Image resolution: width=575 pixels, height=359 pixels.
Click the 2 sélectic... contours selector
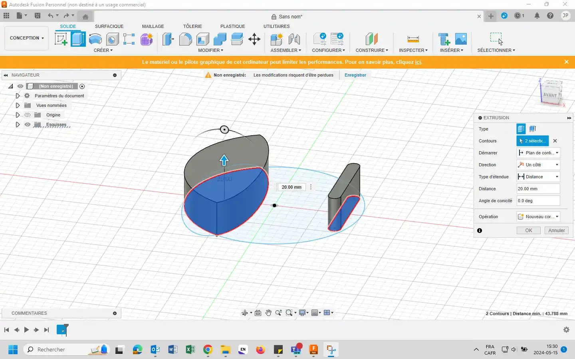533,141
